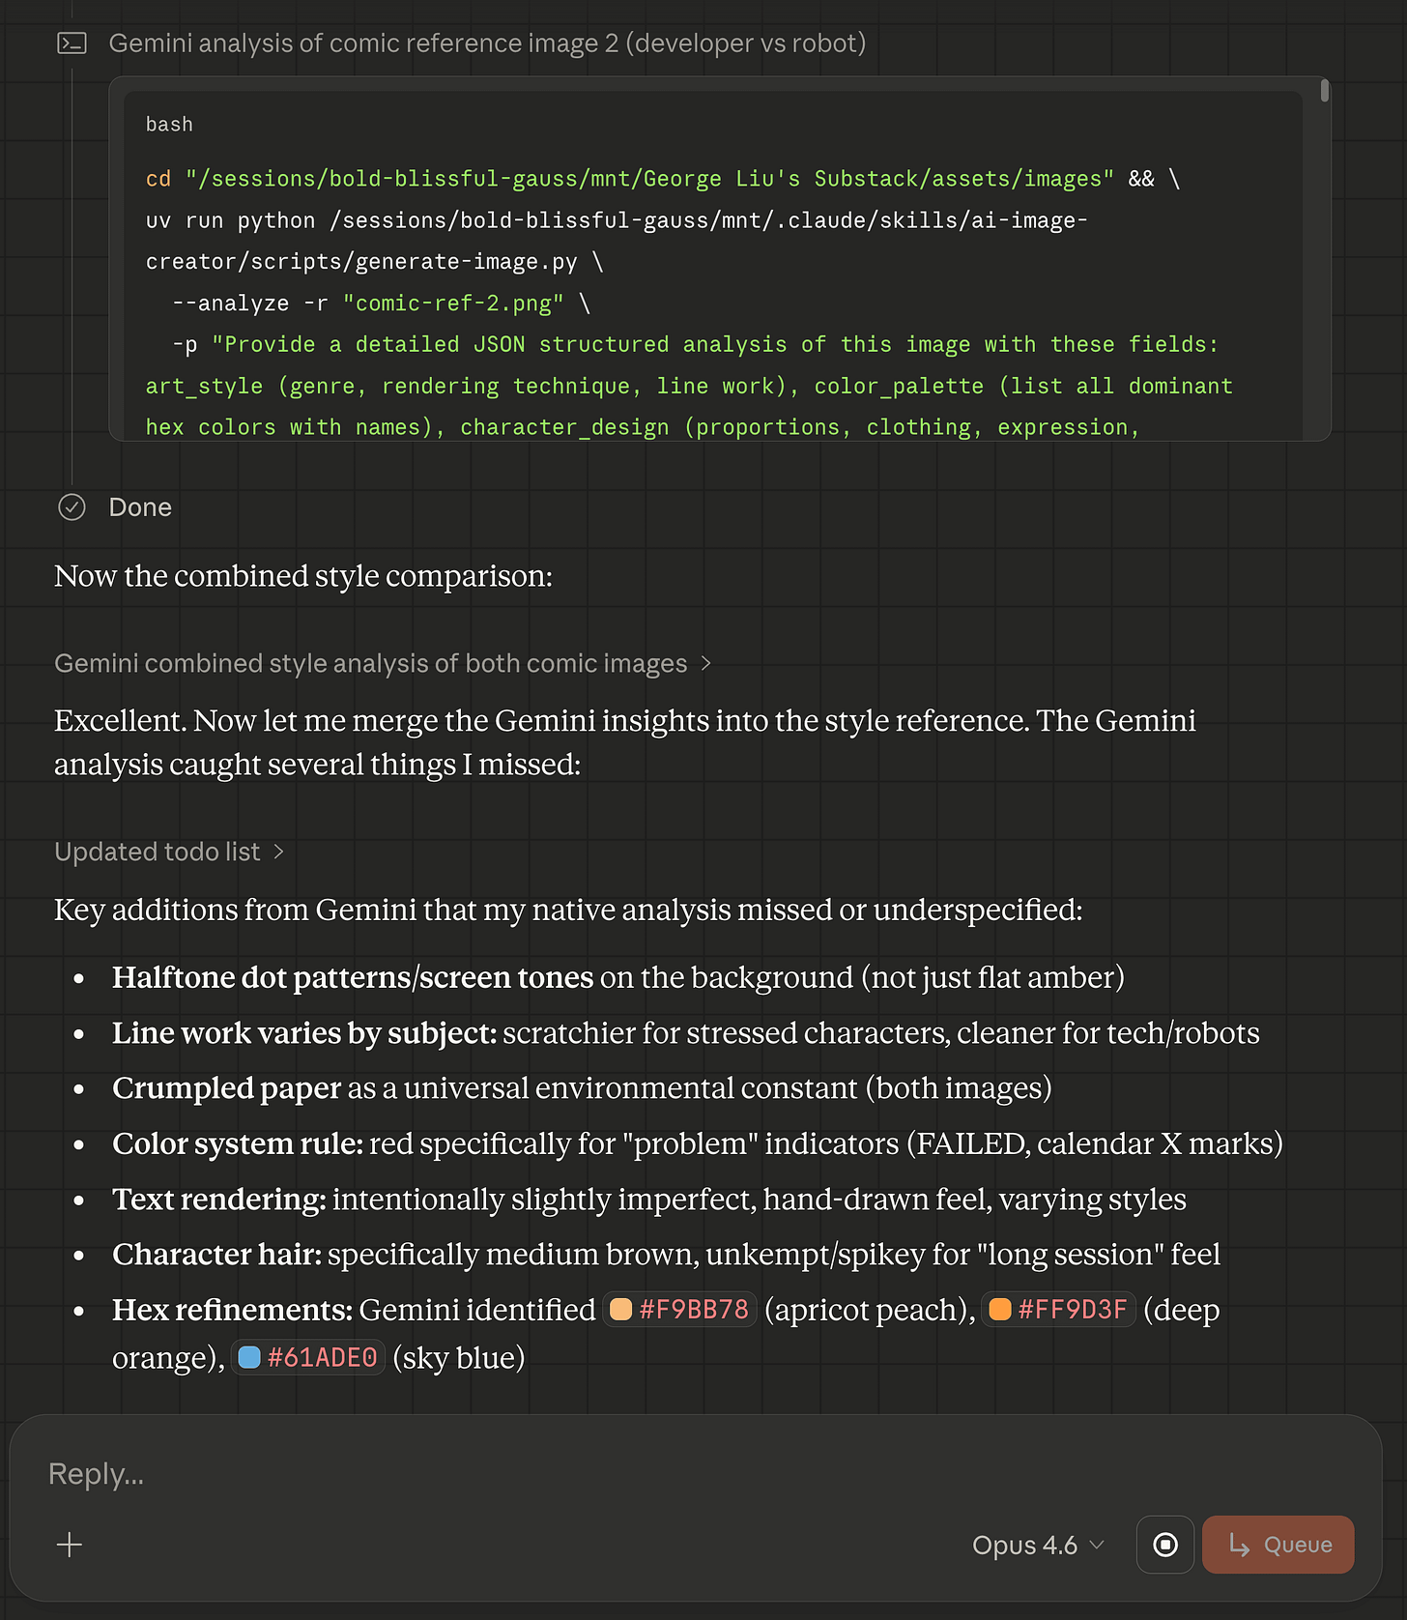Click the Reply input field
This screenshot has width=1407, height=1620.
click(387, 1474)
